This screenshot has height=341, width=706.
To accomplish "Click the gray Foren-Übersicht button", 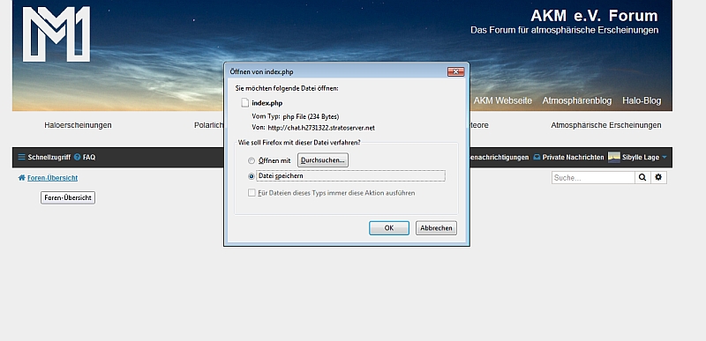I will 68,197.
